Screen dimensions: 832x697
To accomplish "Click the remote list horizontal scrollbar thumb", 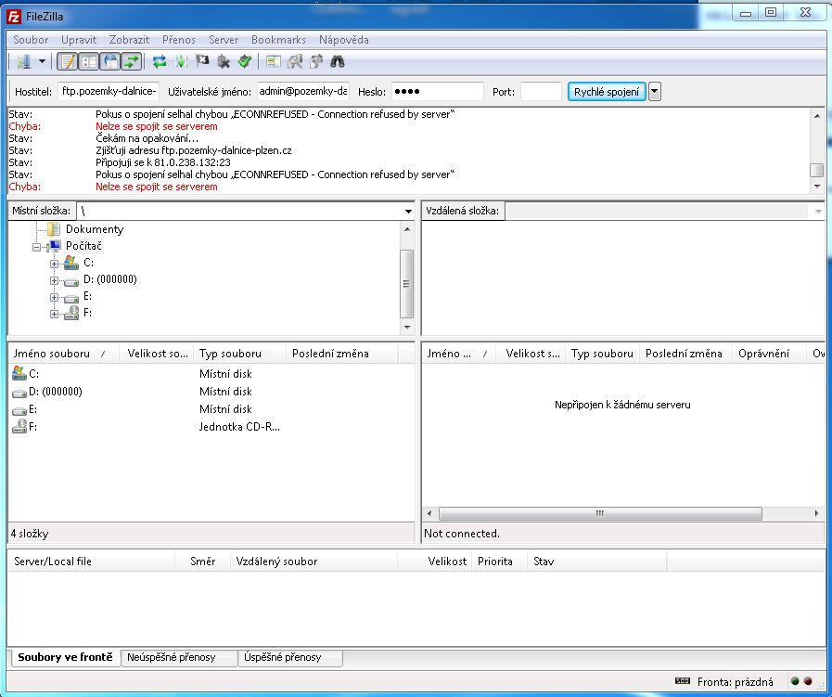I will 600,513.
